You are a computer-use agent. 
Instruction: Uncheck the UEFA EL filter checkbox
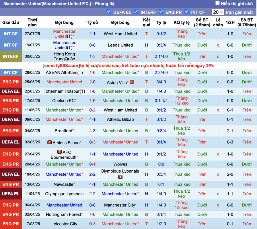(x=109, y=12)
